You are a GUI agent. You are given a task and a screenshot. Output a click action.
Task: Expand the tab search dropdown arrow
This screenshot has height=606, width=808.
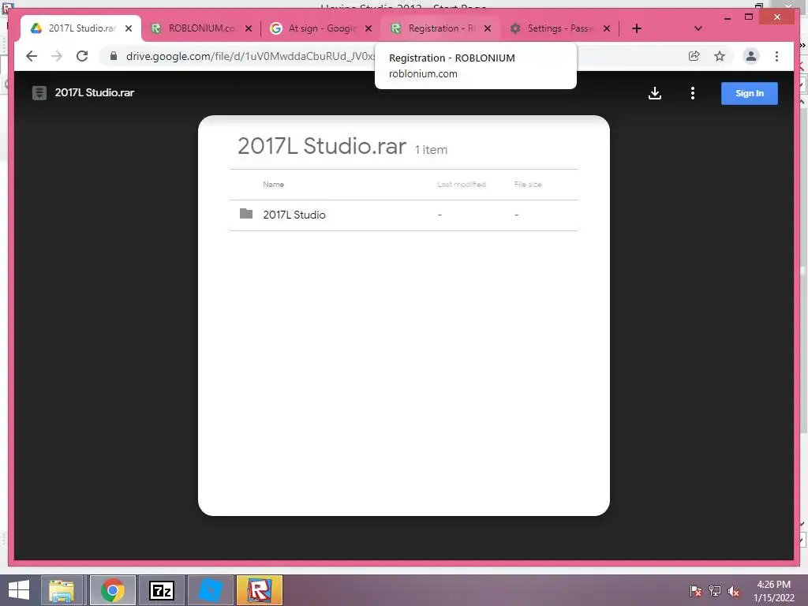tap(698, 28)
